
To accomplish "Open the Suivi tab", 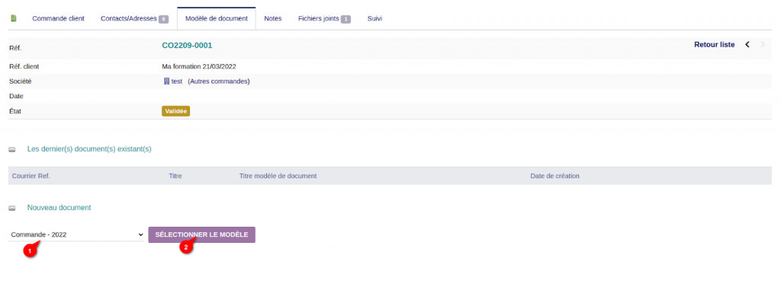I will (x=374, y=18).
